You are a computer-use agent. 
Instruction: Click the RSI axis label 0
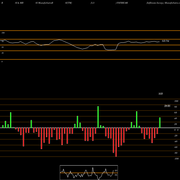coord(2,62)
